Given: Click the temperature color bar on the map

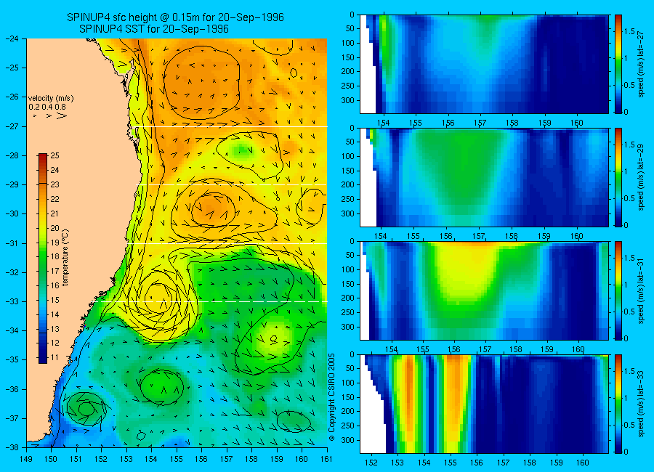Looking at the screenshot, I should [43, 259].
